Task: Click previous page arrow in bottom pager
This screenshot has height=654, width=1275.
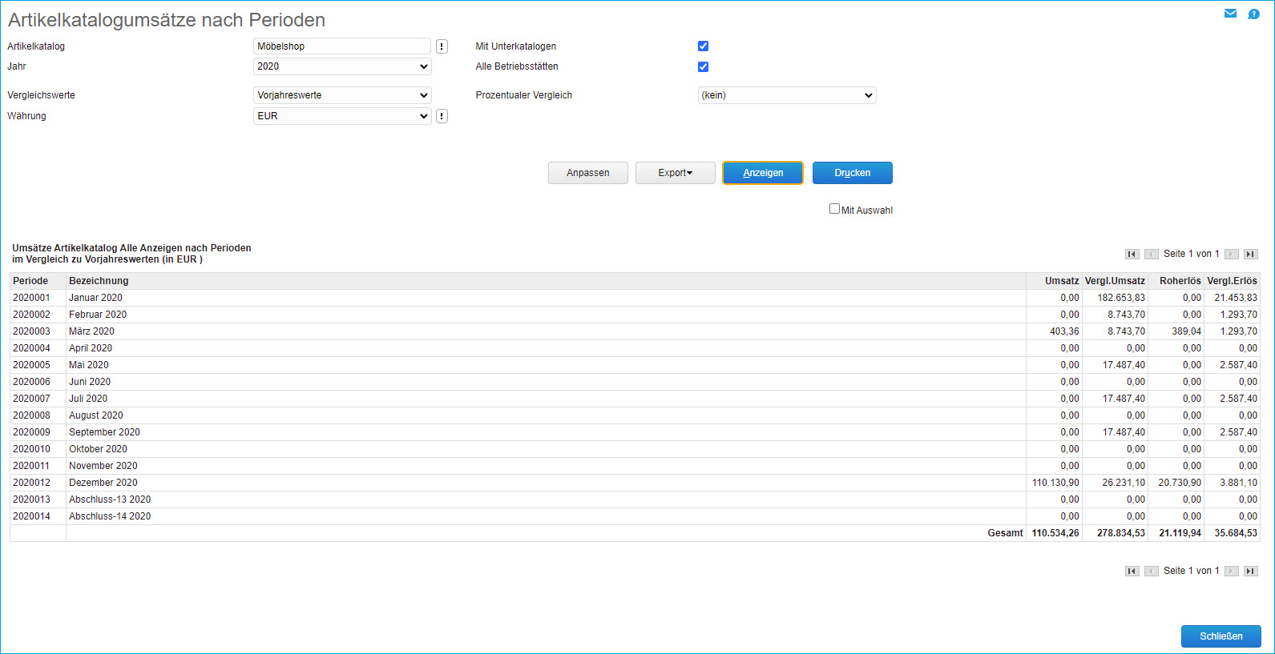Action: [x=1151, y=571]
